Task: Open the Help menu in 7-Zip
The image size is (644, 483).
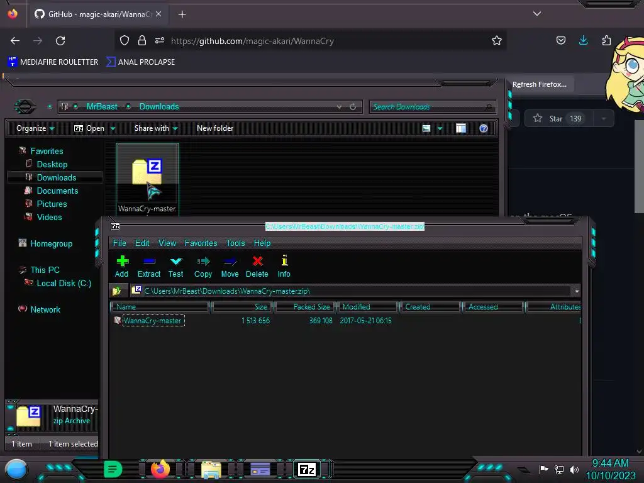Action: pos(262,243)
